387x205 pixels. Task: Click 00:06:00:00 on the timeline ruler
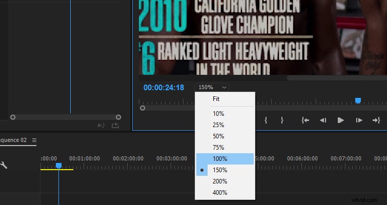pos(302,158)
